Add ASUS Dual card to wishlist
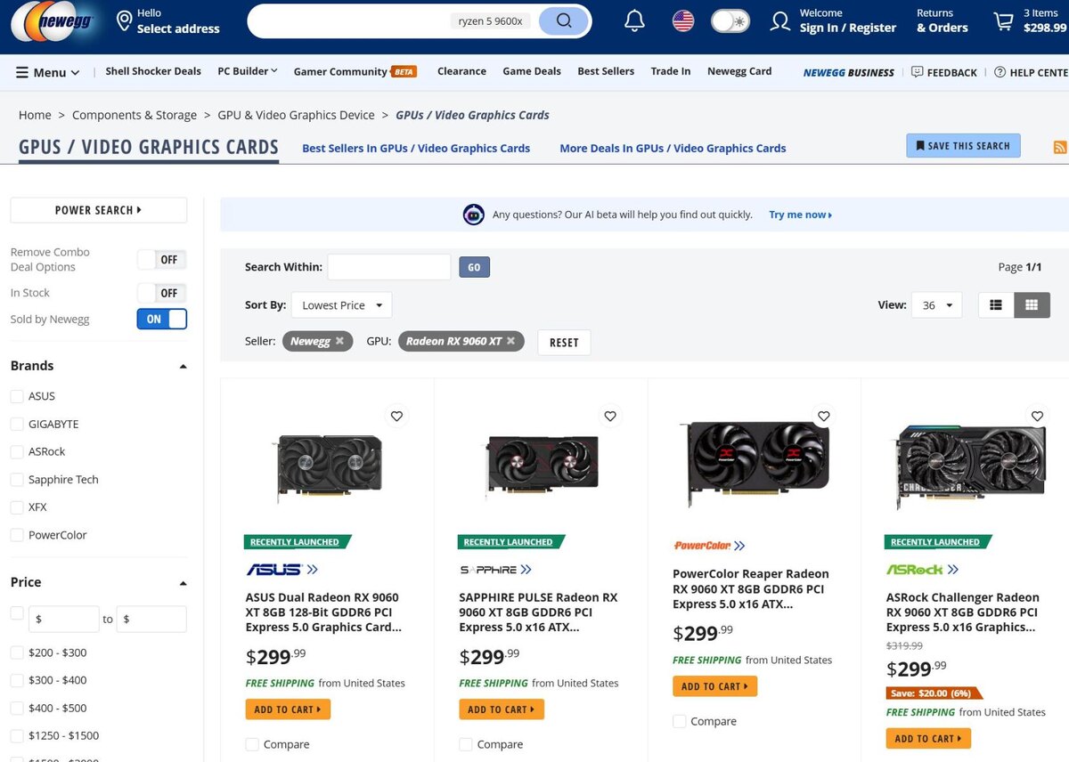 coord(396,416)
